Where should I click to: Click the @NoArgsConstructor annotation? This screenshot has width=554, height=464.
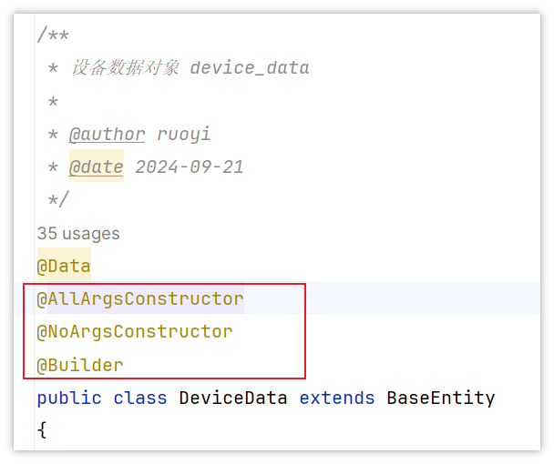135,332
